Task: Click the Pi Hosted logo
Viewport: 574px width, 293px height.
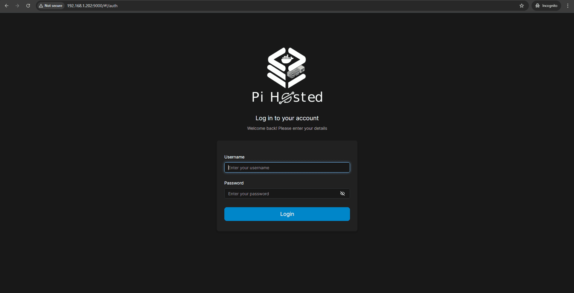Action: (287, 76)
